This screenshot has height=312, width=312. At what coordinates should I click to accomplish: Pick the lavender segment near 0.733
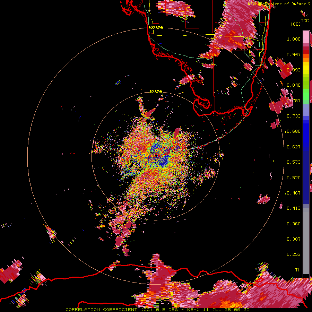coord(306,110)
